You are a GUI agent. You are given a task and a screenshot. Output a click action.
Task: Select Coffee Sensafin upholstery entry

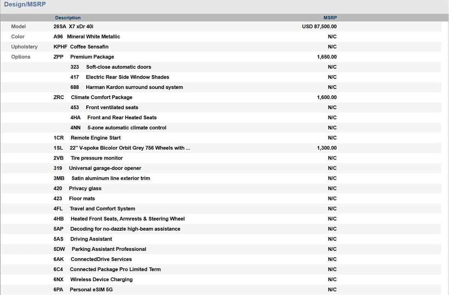click(89, 47)
